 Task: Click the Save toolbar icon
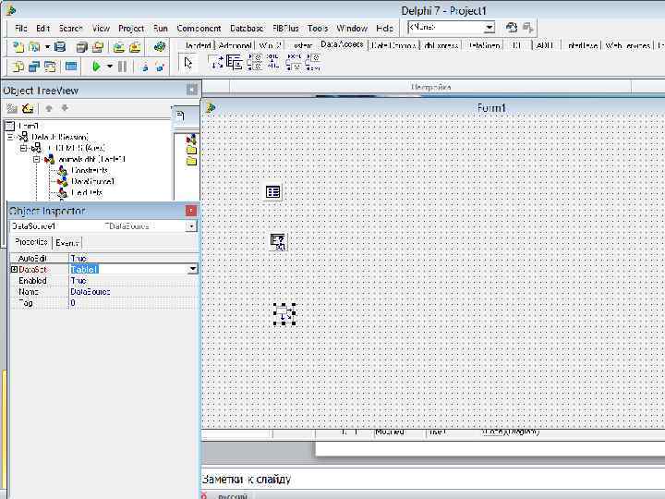point(60,47)
